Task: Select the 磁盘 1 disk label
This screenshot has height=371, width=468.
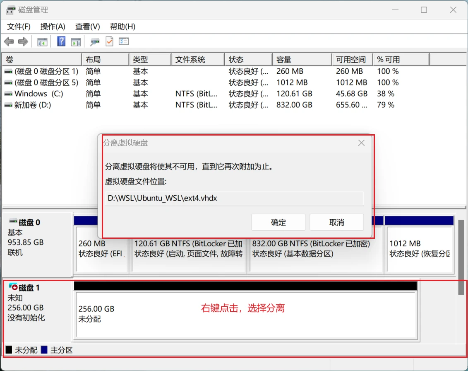Action: pos(29,287)
